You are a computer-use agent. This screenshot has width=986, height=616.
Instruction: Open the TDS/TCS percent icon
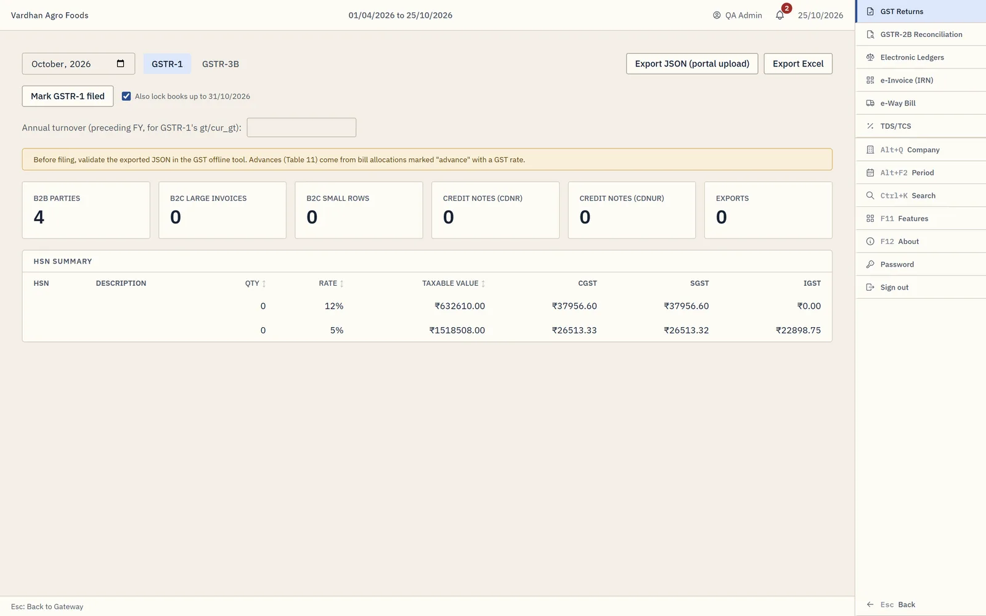(870, 126)
